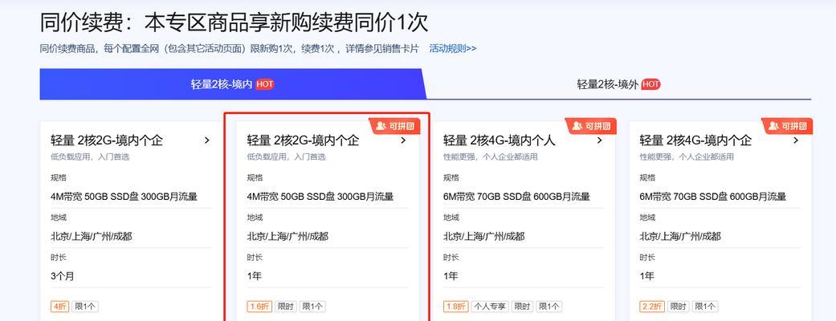Click 限1个 tag on 1.6折 card

(312, 307)
